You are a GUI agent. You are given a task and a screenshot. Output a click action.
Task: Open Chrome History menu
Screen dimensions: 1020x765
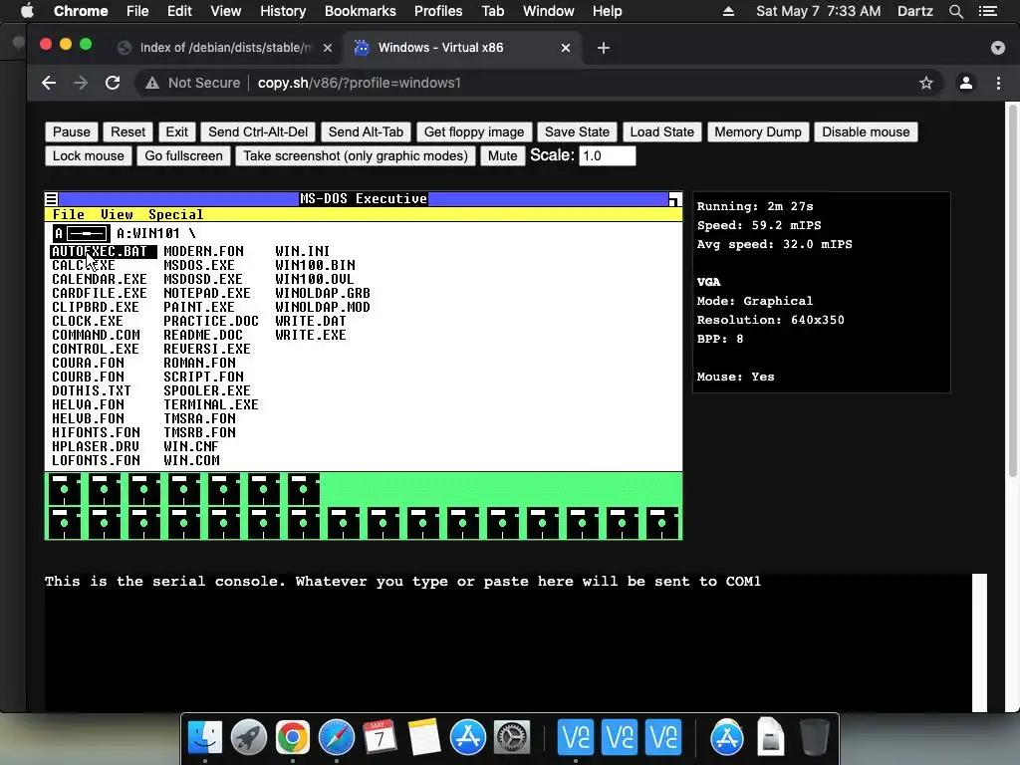pyautogui.click(x=283, y=11)
